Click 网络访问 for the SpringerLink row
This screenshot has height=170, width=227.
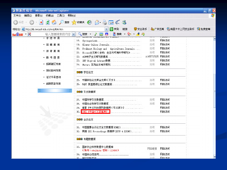(165, 40)
